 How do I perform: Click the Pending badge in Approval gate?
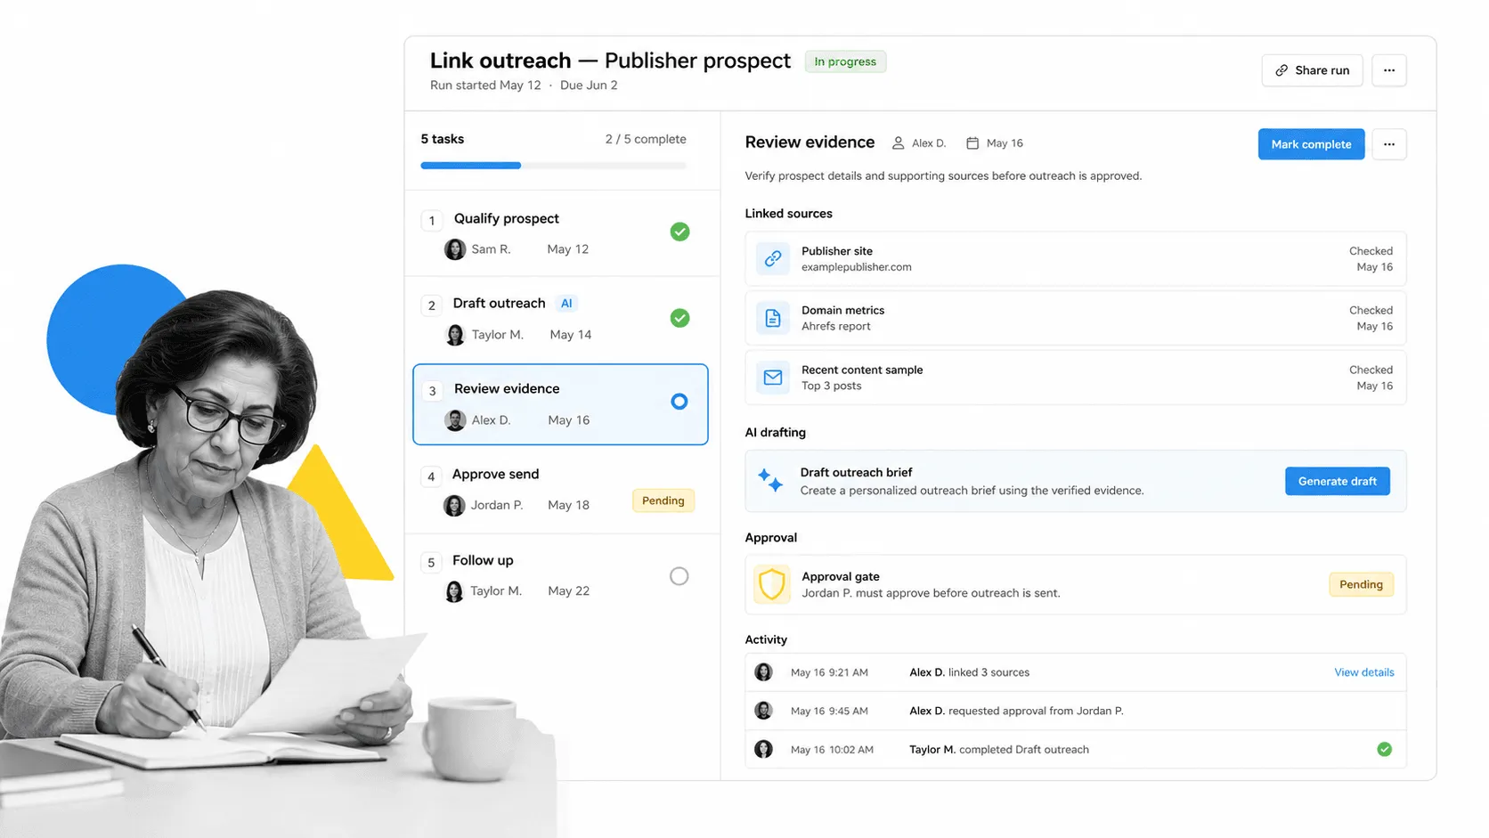[x=1361, y=584]
